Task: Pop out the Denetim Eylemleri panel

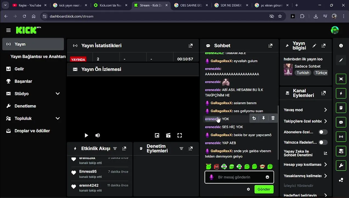Action: coord(191,148)
